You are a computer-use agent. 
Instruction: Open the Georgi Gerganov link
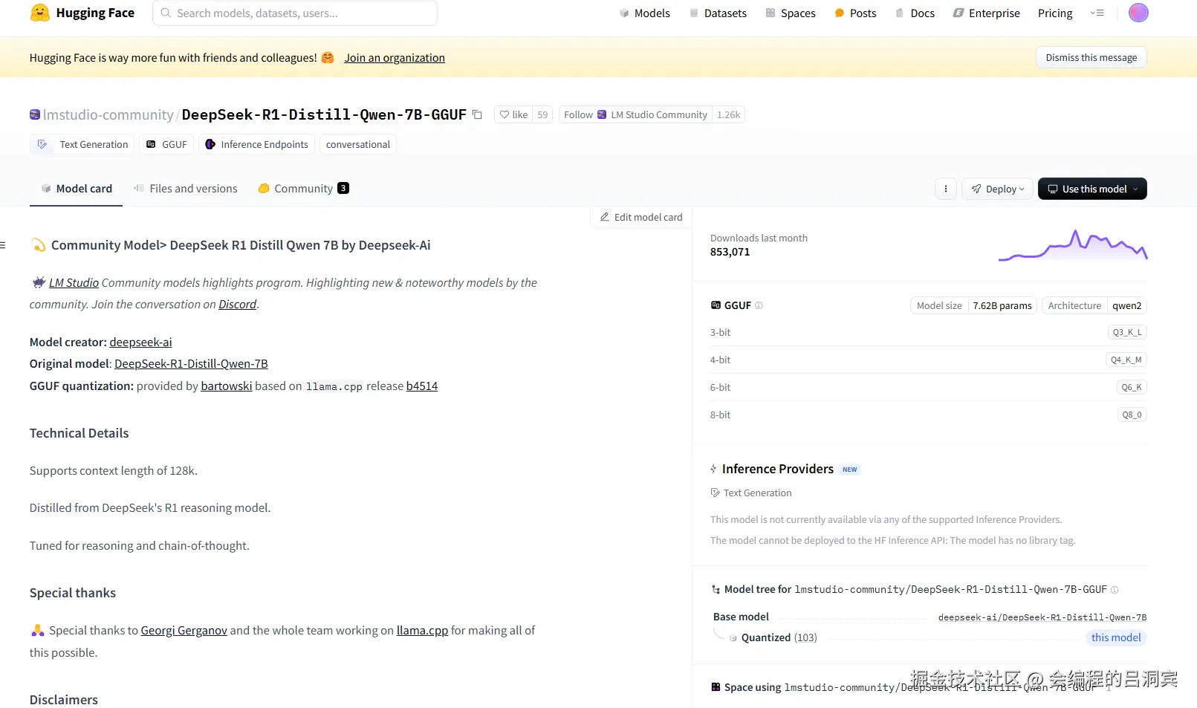(184, 630)
